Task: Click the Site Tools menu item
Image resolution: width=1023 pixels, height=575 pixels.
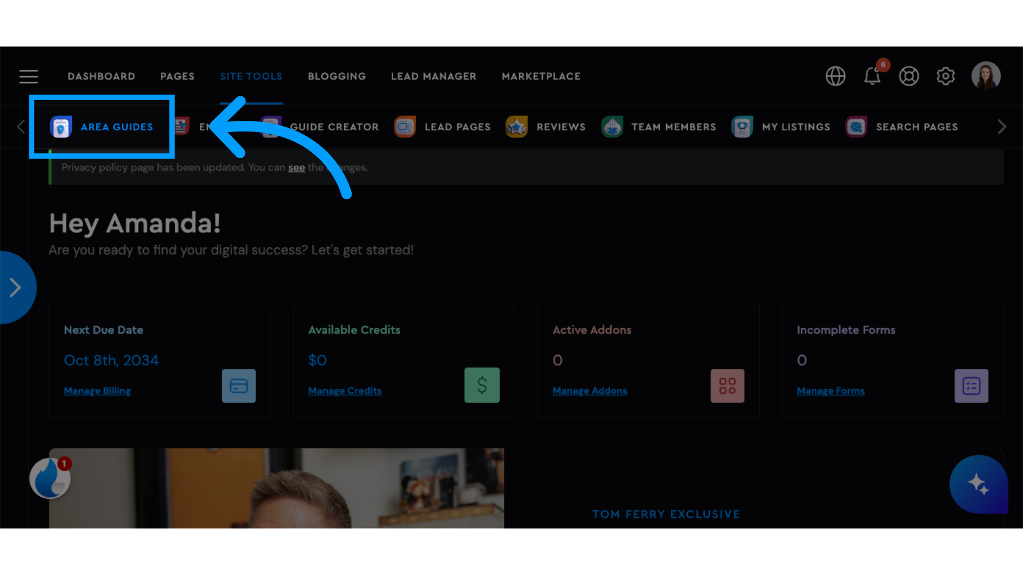Action: (x=251, y=76)
